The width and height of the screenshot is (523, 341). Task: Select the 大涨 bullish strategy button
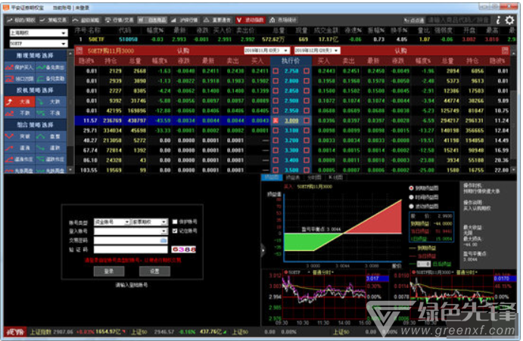(x=20, y=101)
